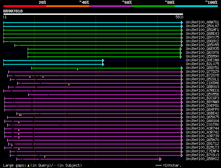This screenshot has height=168, width=221.
Task: Select the UniRef100_C0STM0 label
Action: (202, 125)
